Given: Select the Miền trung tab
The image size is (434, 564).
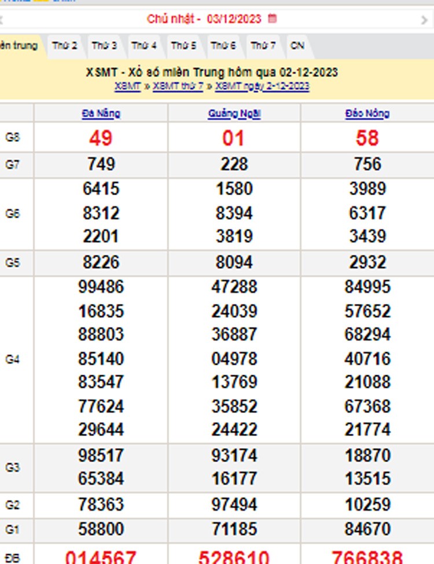Looking at the screenshot, I should [x=19, y=45].
